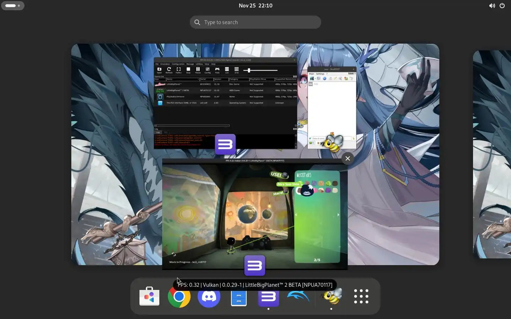Open BeeBEEP from the dock
511x319 pixels.
click(x=331, y=296)
